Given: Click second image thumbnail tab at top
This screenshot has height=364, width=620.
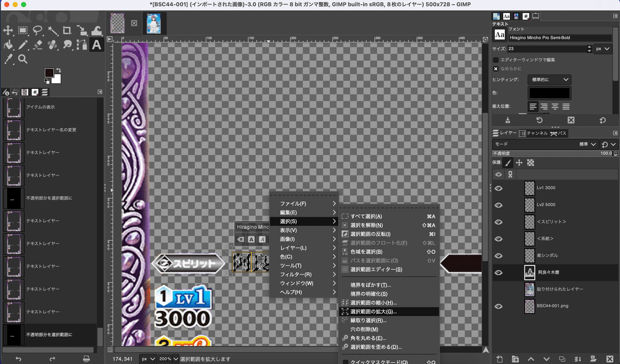Looking at the screenshot, I should [153, 23].
